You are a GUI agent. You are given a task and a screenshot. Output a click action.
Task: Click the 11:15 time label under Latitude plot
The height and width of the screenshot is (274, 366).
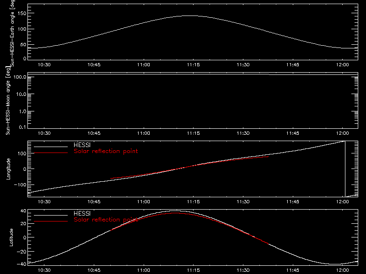click(193, 270)
